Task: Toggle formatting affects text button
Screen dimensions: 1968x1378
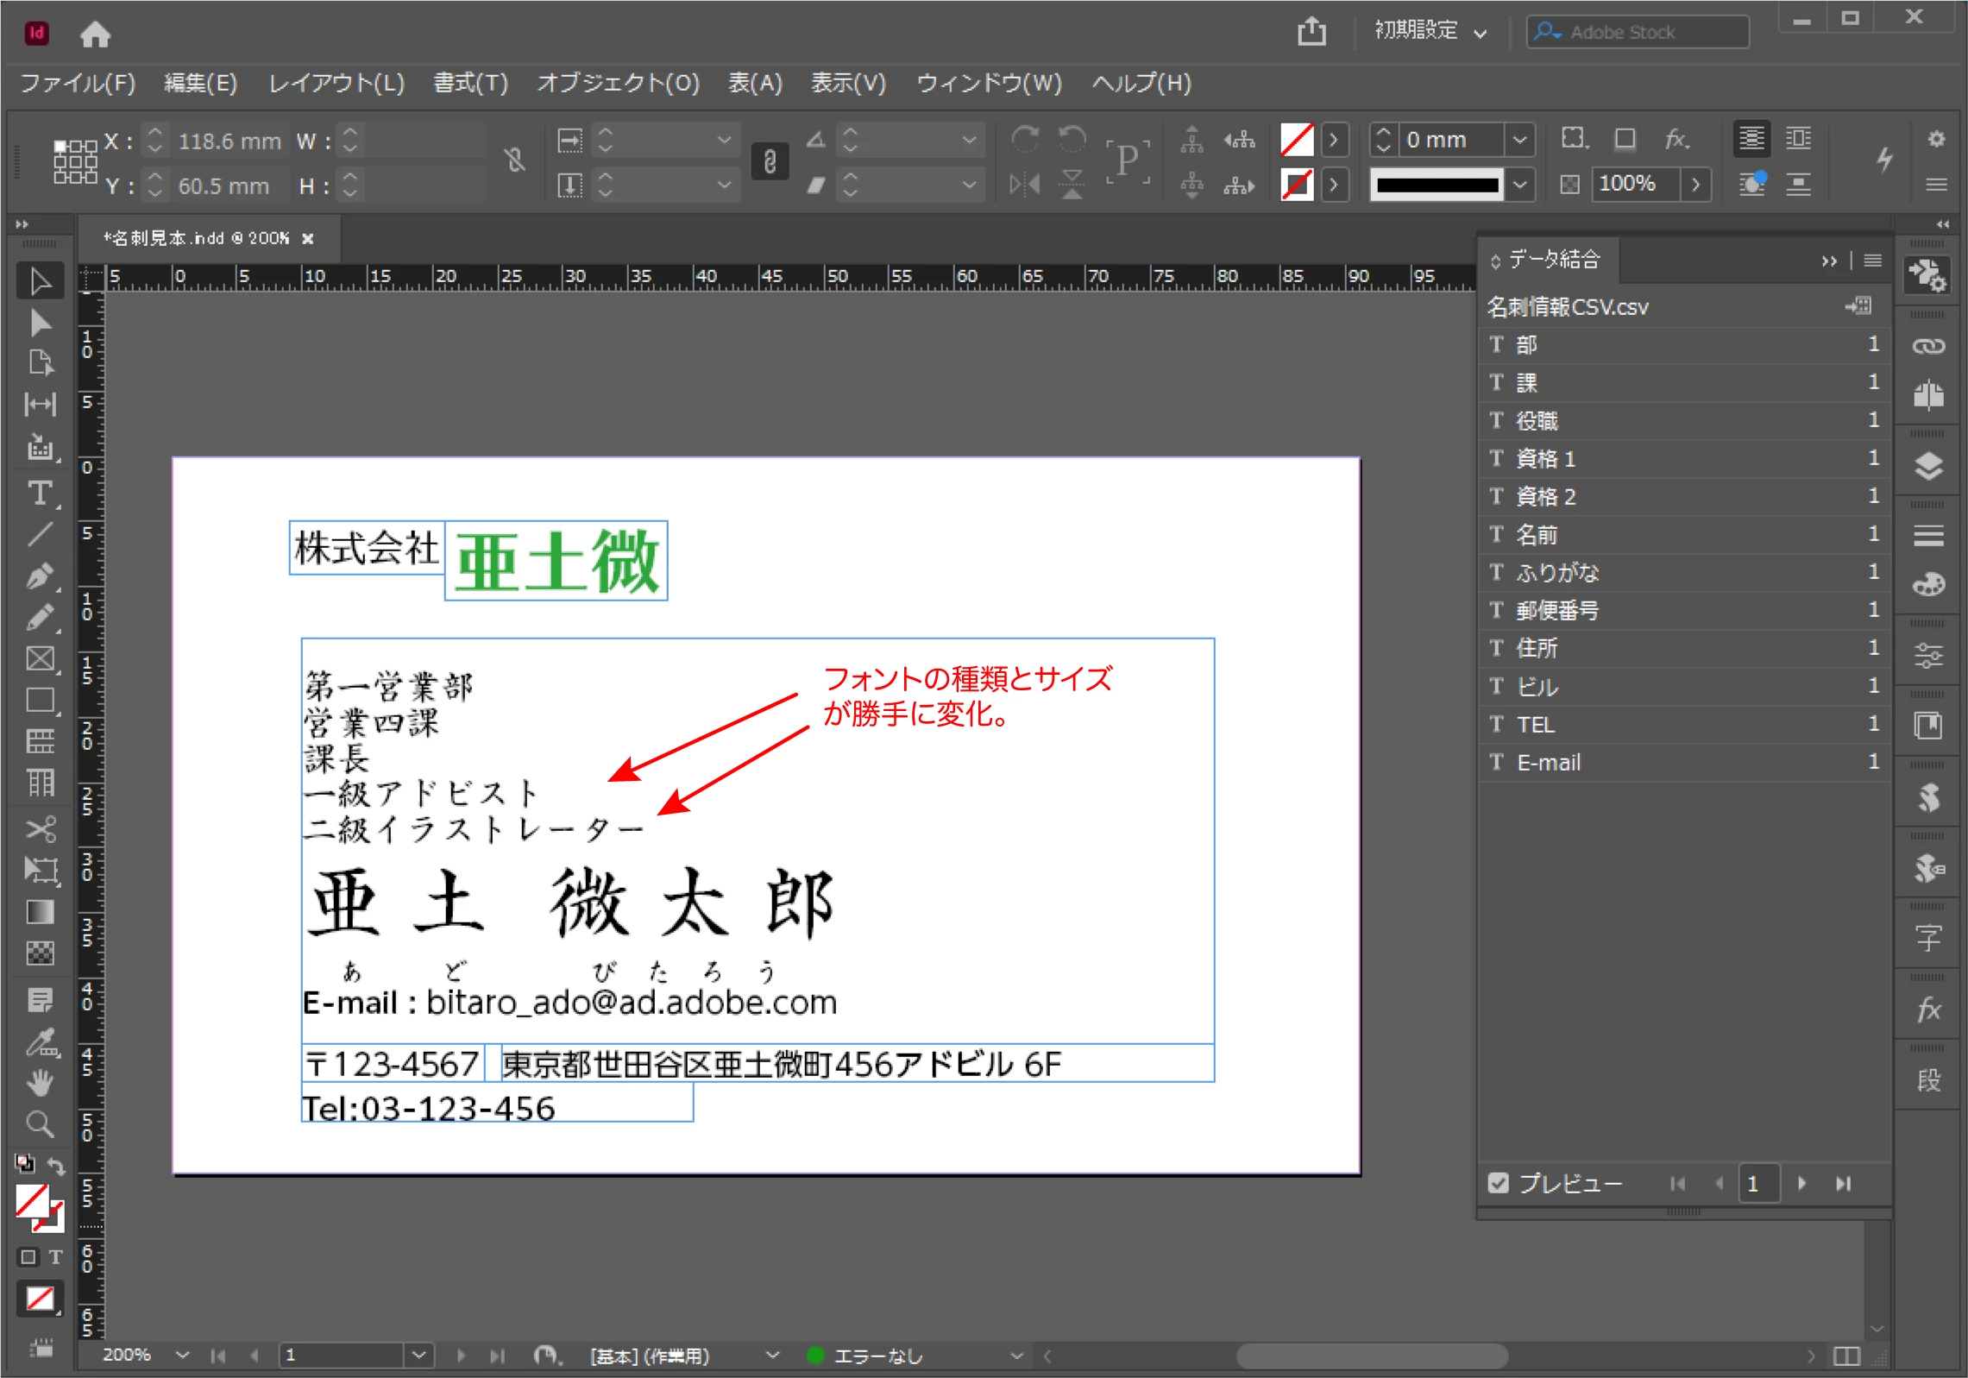Action: [55, 1257]
